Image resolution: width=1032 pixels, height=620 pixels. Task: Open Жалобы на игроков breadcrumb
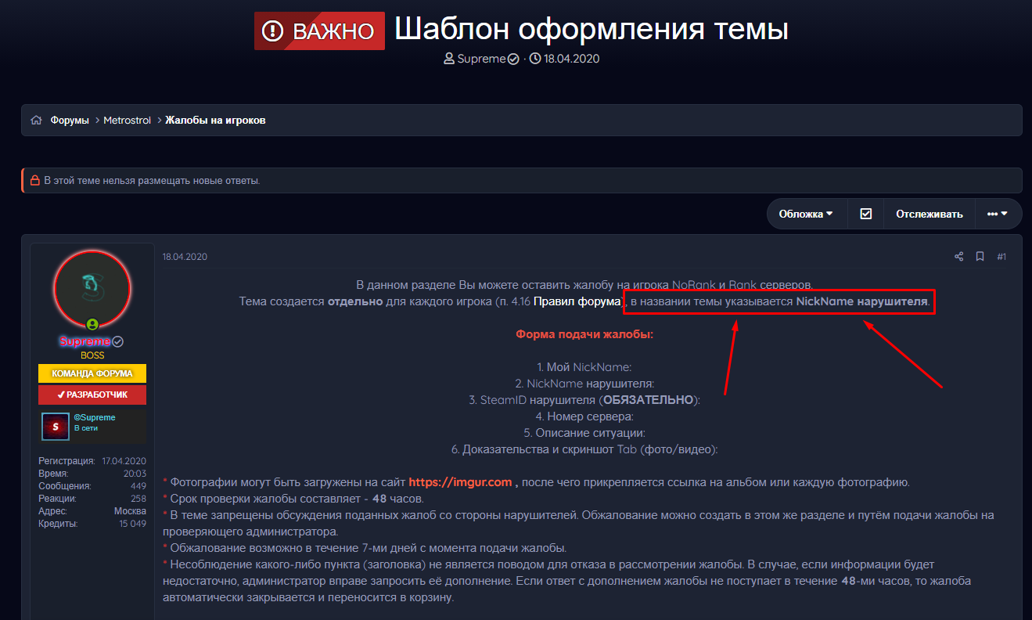coord(215,121)
